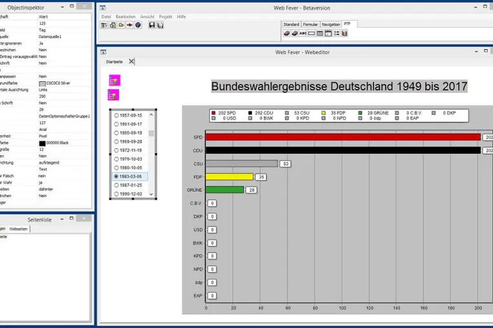Viewport: 493px width, 328px height.
Task: Open the Bearbeiten menu
Action: pos(126,17)
